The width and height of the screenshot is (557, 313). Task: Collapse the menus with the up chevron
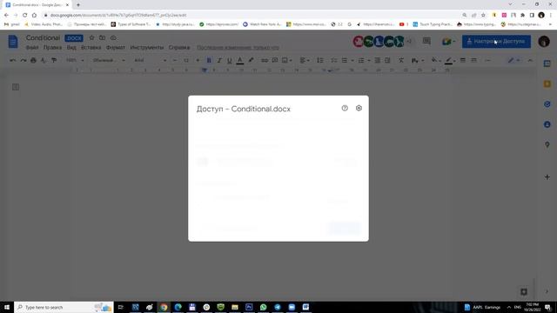pos(530,60)
